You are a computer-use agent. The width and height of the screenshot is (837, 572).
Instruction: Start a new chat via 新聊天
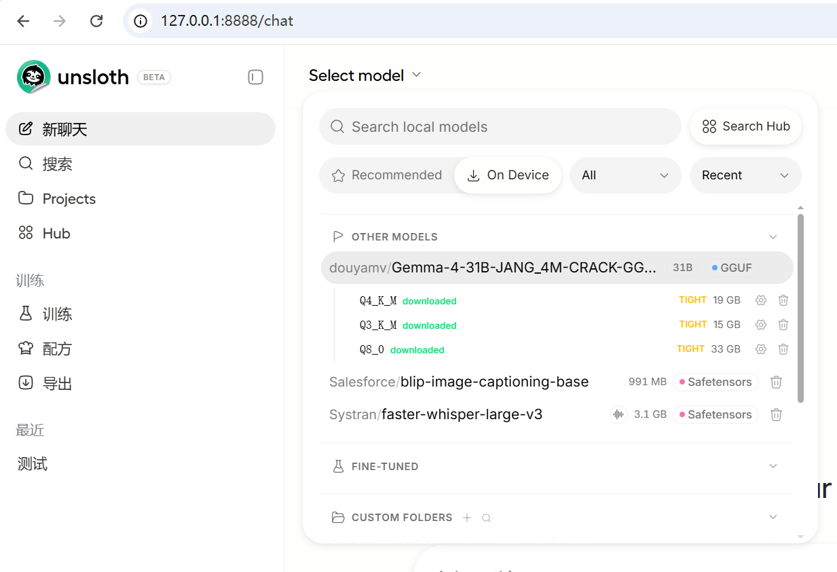[141, 129]
